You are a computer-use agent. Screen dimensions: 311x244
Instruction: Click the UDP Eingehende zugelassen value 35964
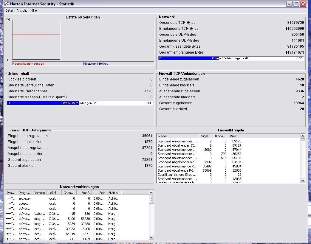click(147, 136)
